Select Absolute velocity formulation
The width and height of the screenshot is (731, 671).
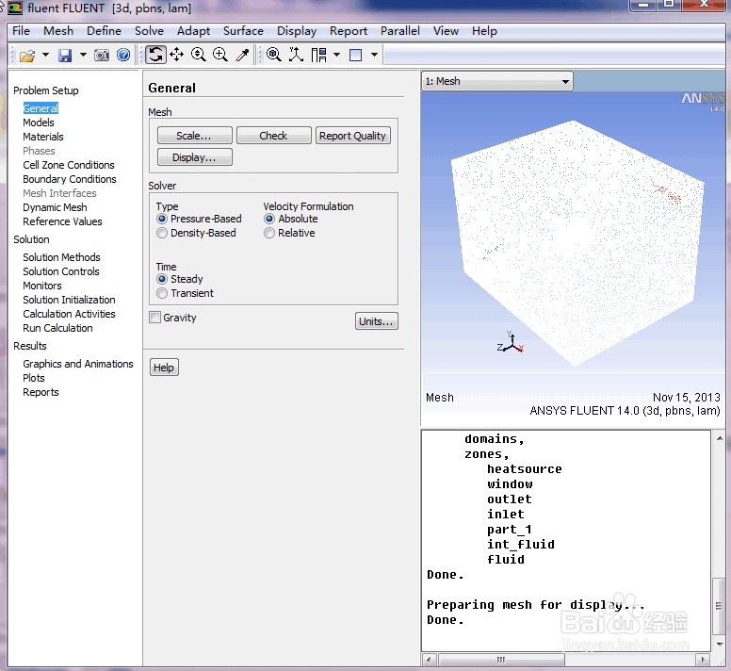point(269,219)
